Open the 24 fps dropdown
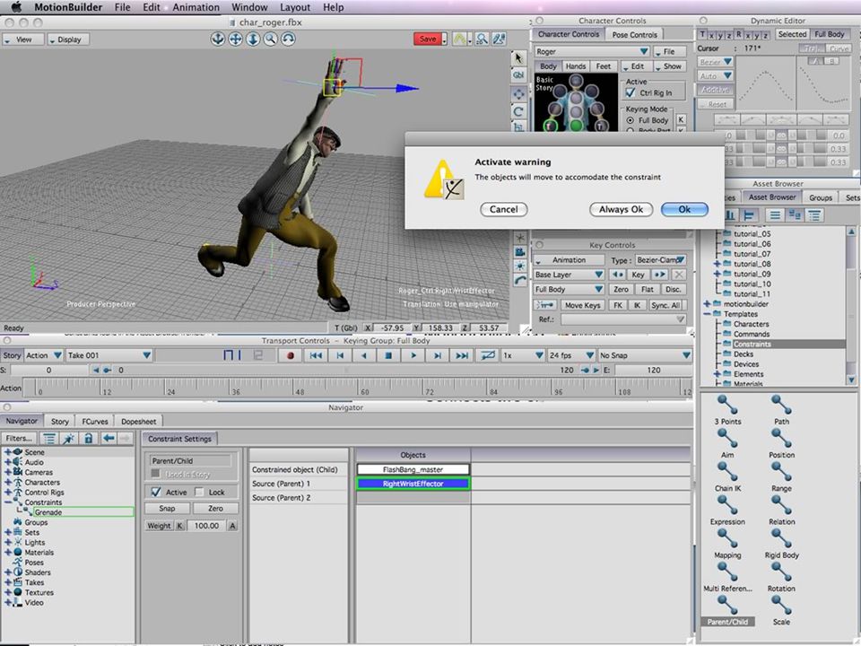 [x=571, y=355]
